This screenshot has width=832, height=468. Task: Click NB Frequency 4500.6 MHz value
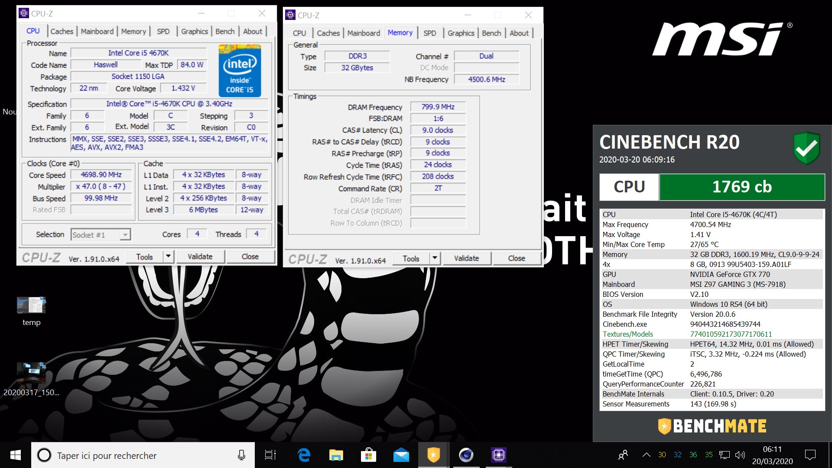(x=487, y=79)
